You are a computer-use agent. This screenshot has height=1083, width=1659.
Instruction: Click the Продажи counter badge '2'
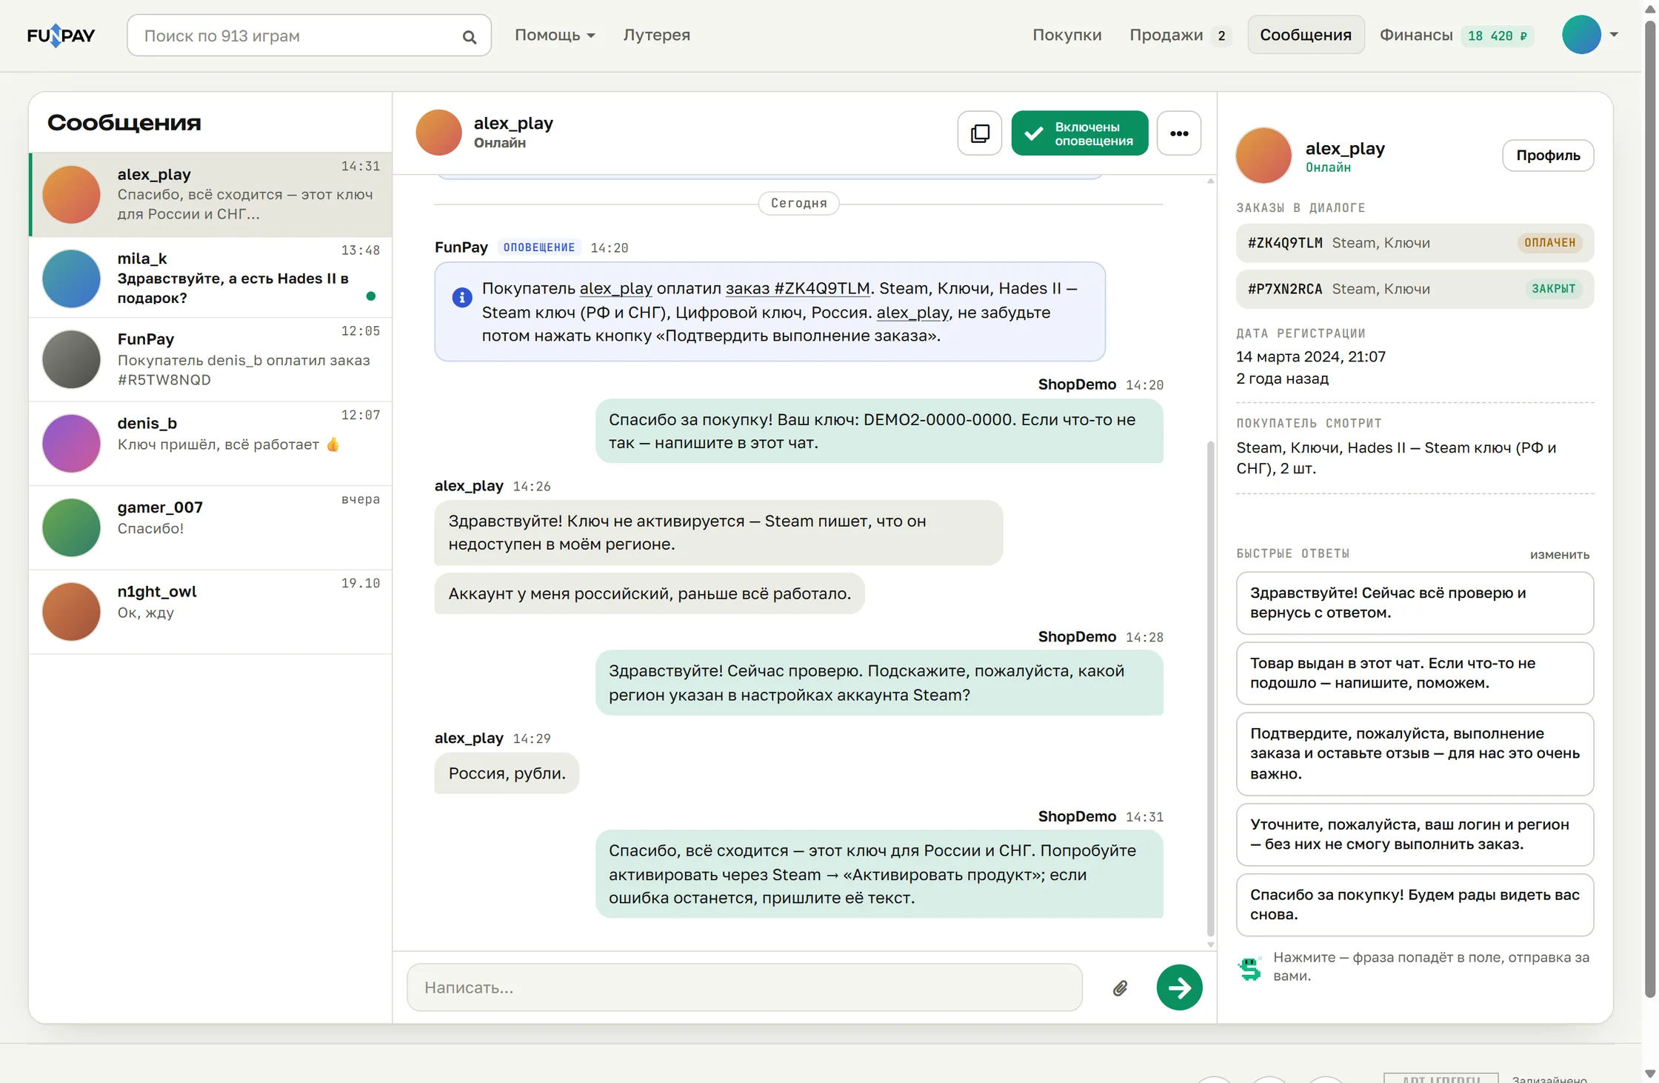[1221, 36]
